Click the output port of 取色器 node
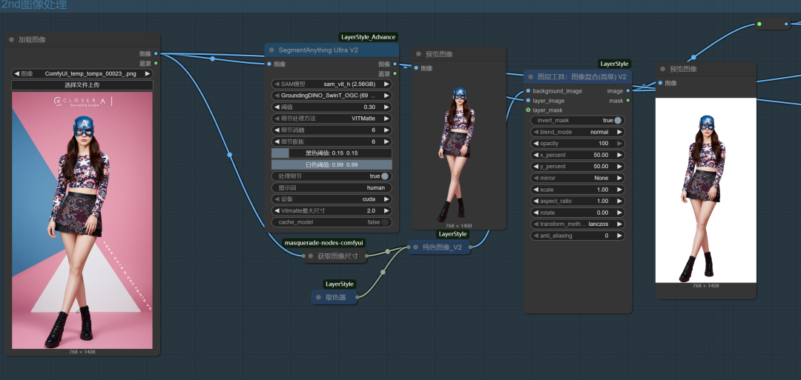 coord(357,297)
